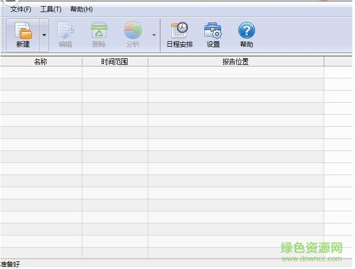Viewport: 355px width, 269px height.
Task: Click the 准备好 status bar text
Action: pos(10,264)
